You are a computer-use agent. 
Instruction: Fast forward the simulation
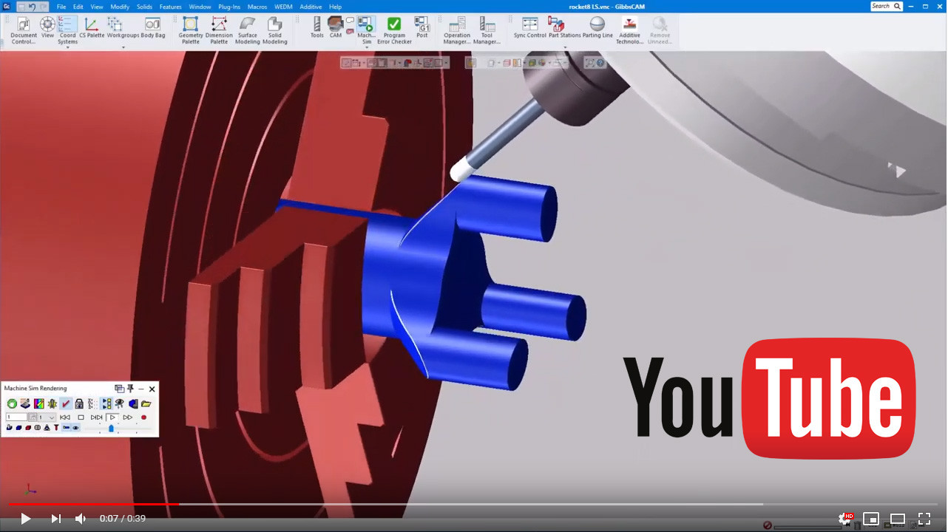[128, 417]
